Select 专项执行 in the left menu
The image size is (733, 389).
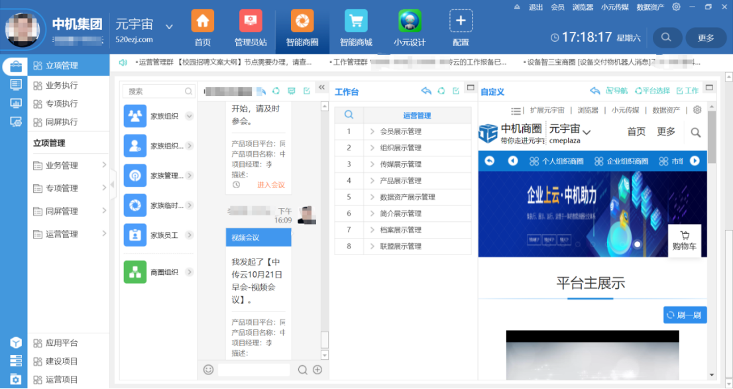point(61,103)
